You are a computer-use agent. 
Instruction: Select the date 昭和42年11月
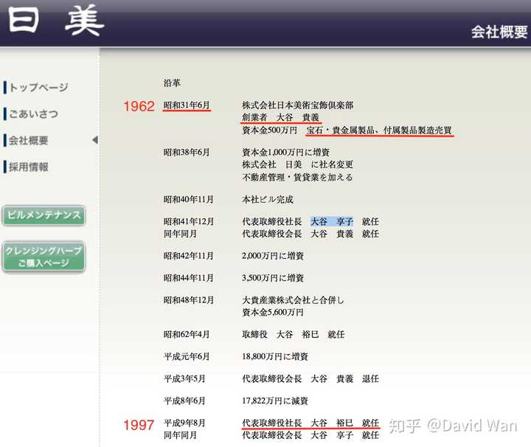[189, 256]
